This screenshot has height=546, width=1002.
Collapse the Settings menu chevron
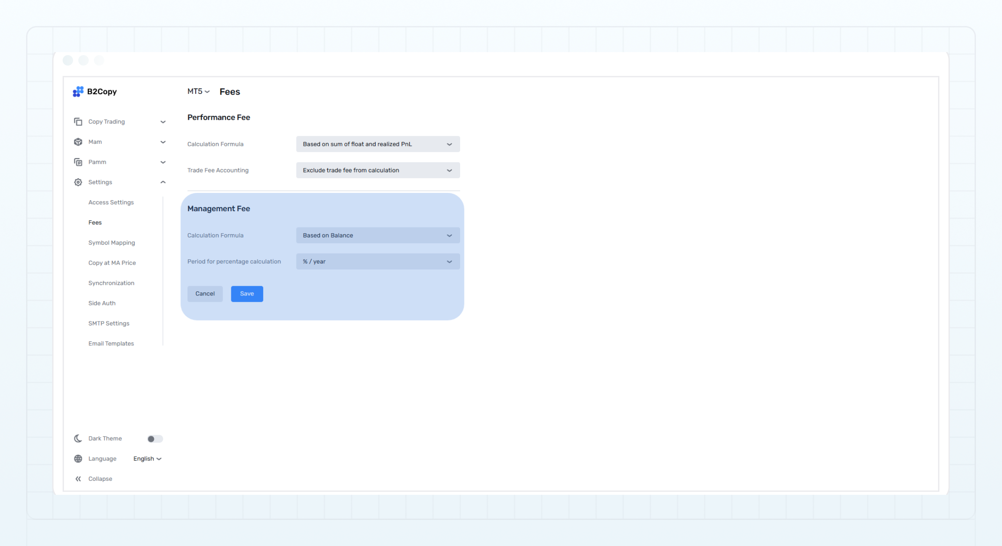pyautogui.click(x=163, y=182)
